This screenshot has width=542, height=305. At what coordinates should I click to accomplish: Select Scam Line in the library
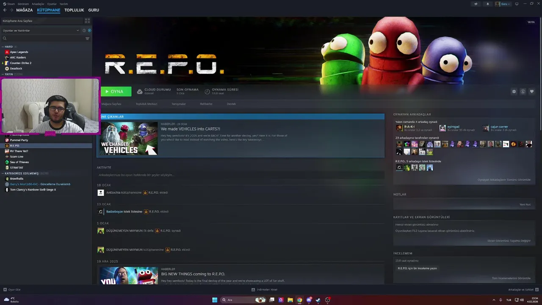point(17,157)
